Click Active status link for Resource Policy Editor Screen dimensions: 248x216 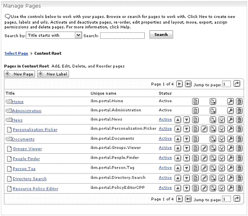[165, 188]
